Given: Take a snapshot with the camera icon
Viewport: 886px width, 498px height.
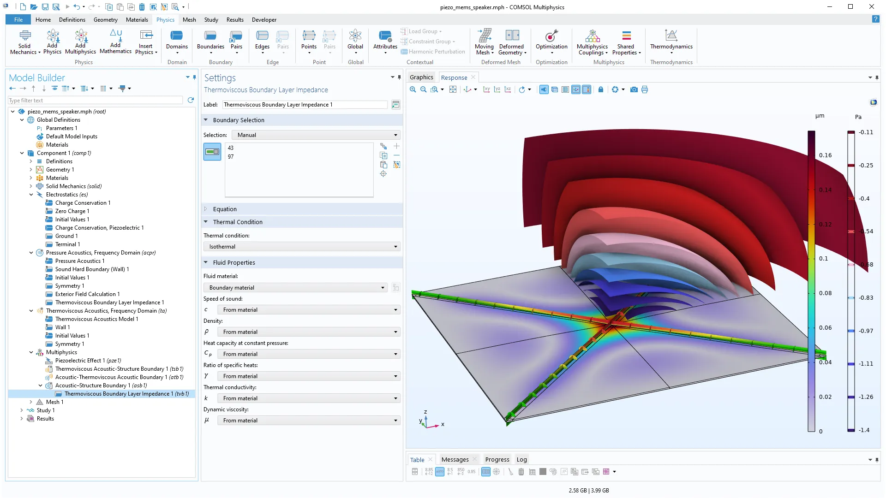Looking at the screenshot, I should [634, 89].
